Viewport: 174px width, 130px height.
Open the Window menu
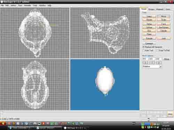(x=42, y=5)
